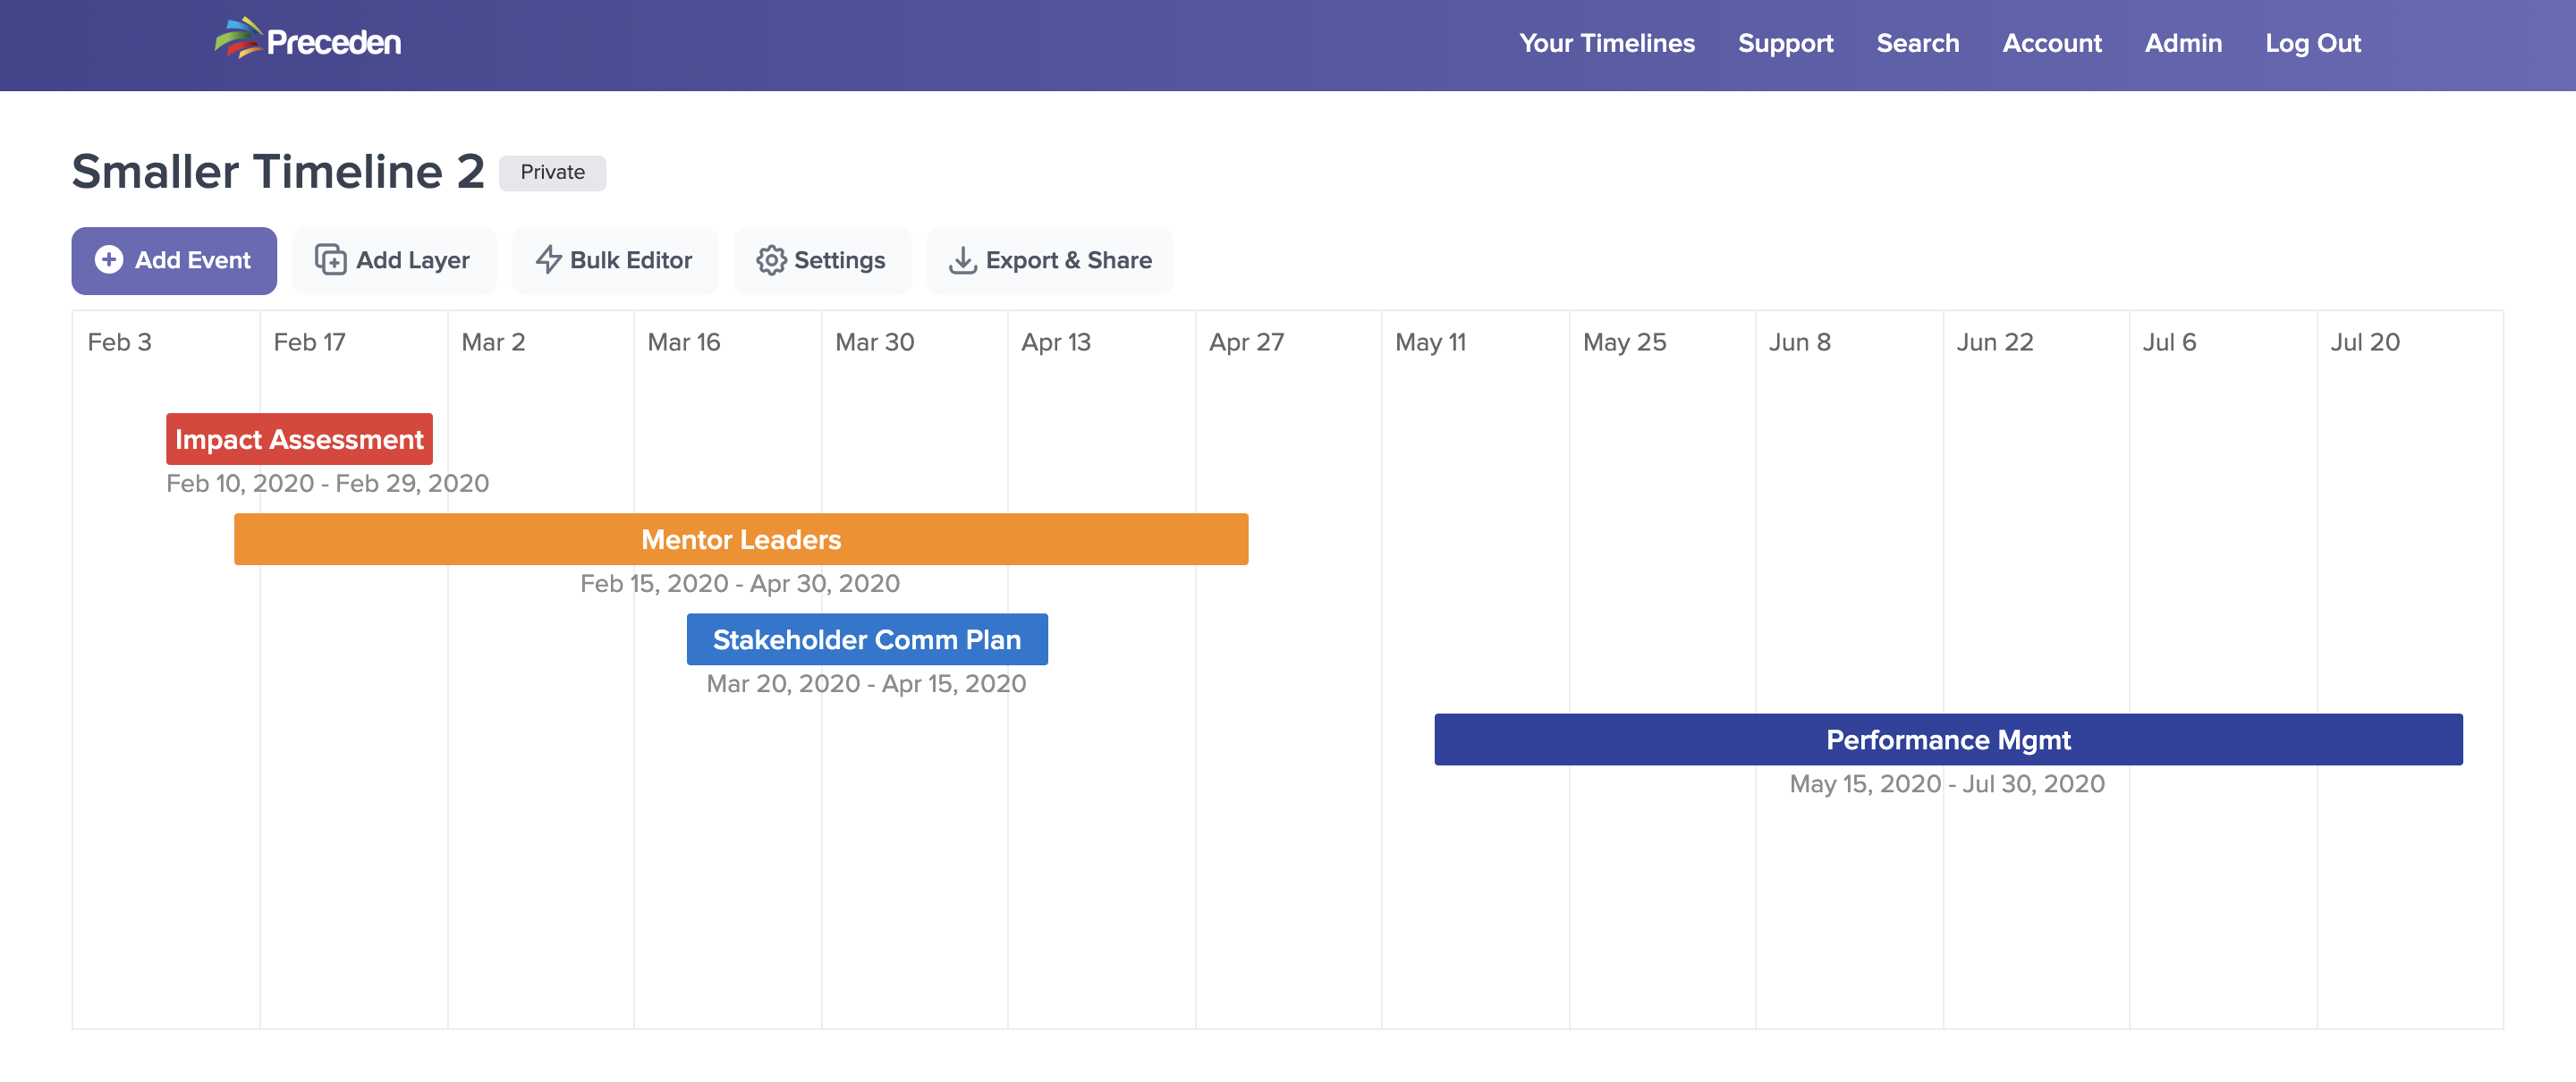The width and height of the screenshot is (2576, 1082).
Task: Select the Stakeholder Comm Plan event
Action: click(866, 639)
